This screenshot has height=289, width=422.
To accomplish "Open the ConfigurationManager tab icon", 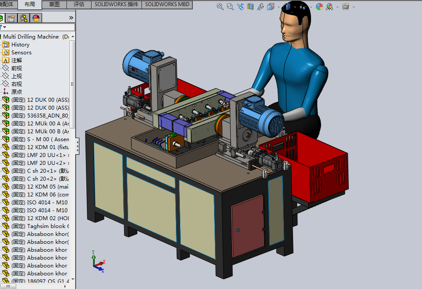I will coord(24,18).
